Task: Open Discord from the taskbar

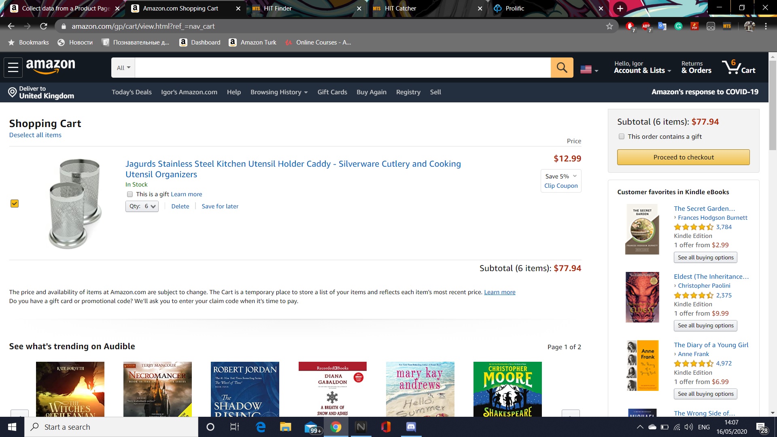Action: click(x=411, y=427)
